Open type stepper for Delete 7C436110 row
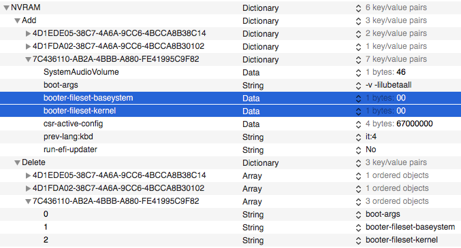 pos(358,202)
